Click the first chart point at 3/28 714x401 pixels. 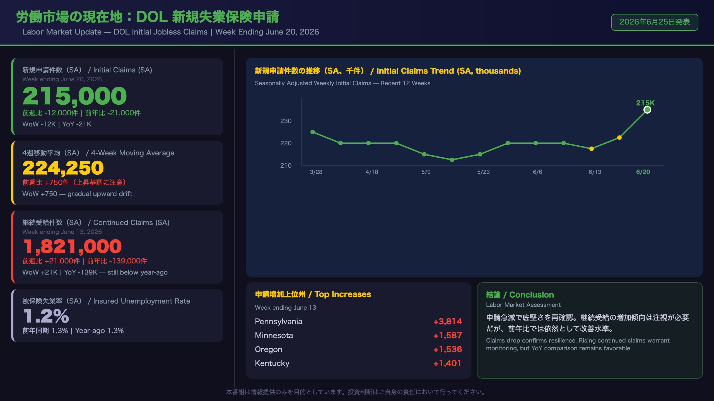pyautogui.click(x=313, y=132)
